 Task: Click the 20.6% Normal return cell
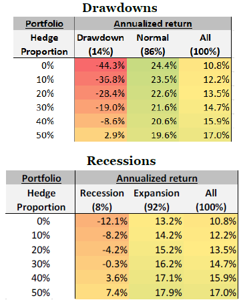[x=153, y=121]
